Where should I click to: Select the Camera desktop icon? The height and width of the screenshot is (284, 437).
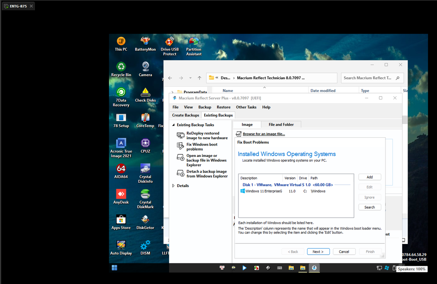click(145, 69)
